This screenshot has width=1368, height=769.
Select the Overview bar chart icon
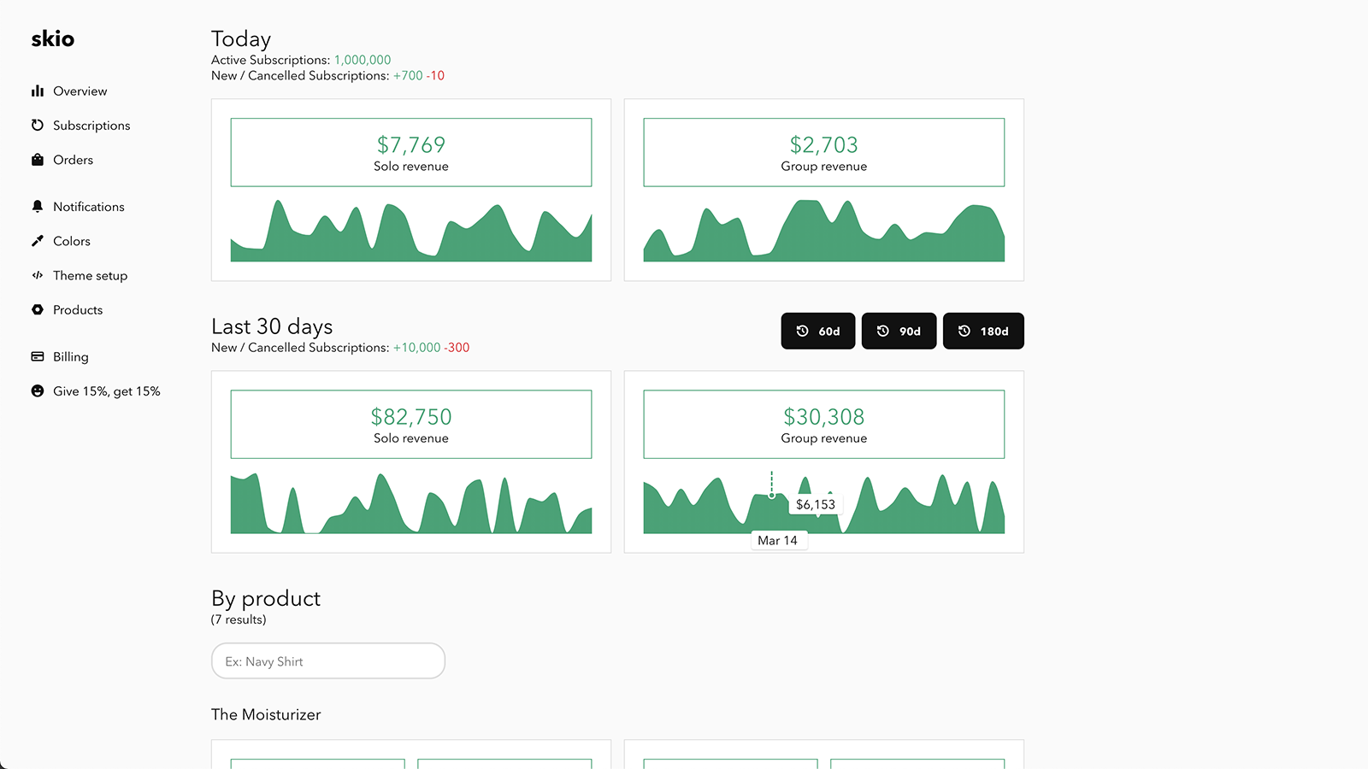tap(38, 91)
